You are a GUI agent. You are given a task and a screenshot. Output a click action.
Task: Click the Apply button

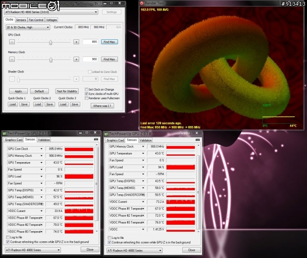coord(18,91)
